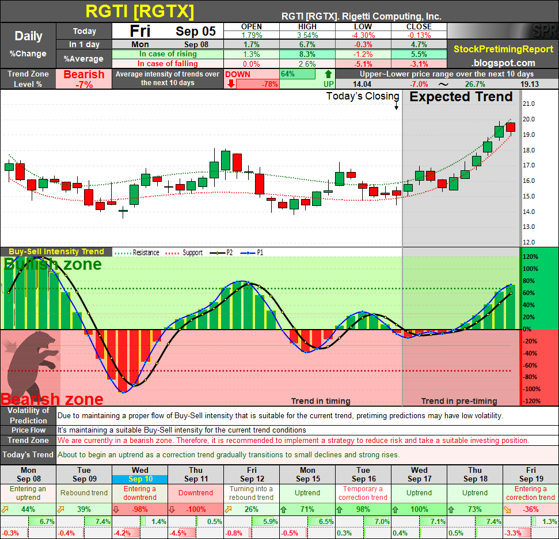559x539 pixels.
Task: Click the Mon Sep 08 orange trend arrow
Action: [x=5, y=510]
